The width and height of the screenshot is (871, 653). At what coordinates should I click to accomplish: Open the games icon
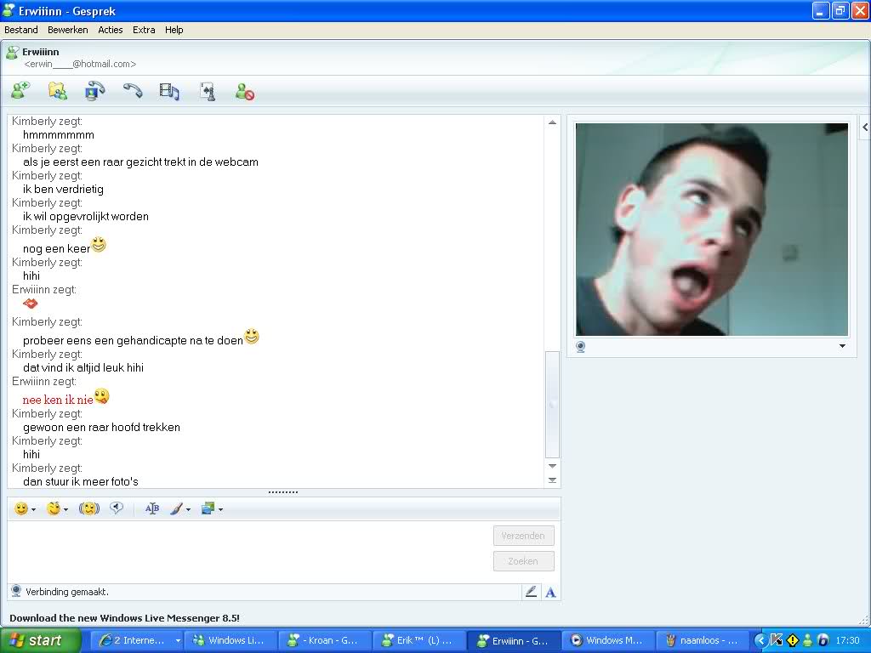(208, 91)
